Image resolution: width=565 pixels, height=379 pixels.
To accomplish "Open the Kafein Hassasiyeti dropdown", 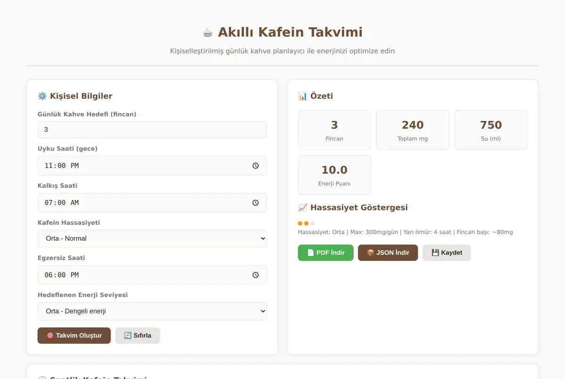I will point(152,238).
